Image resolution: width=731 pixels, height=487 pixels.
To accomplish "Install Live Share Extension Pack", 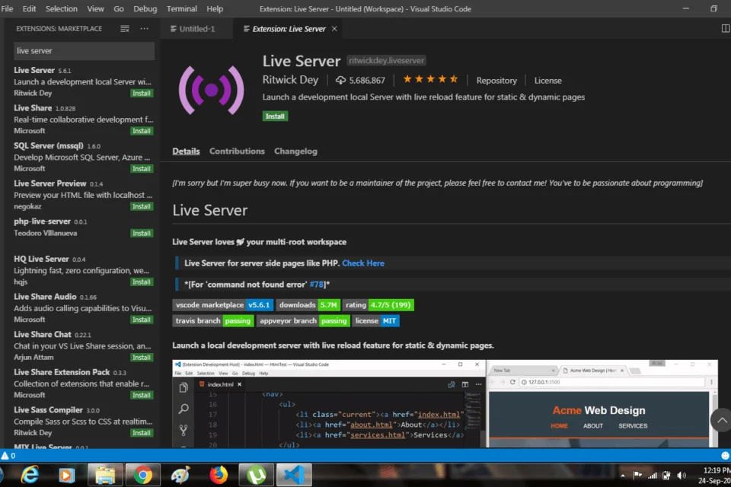I will tap(142, 395).
